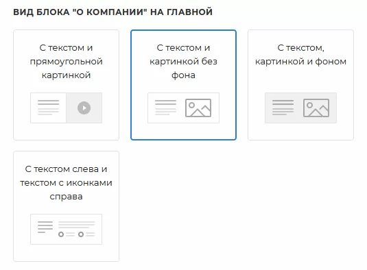The image size is (367, 270).
Task: Click the heading "ВИД БЛОКА О КОМПАНИИ НА ГЛАВНОЙ"
Action: click(x=113, y=12)
